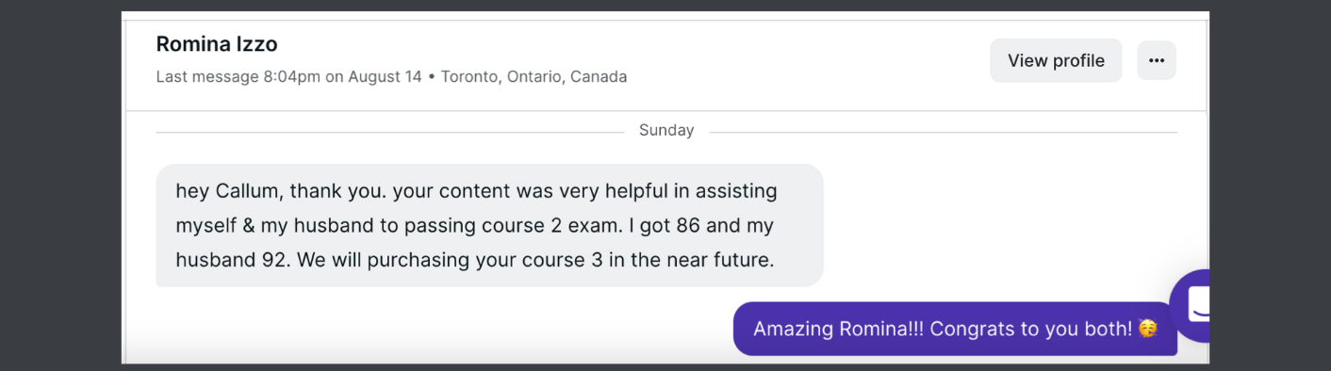The image size is (1331, 371).
Task: Select Romina's gray incoming message bubble
Action: click(x=489, y=225)
